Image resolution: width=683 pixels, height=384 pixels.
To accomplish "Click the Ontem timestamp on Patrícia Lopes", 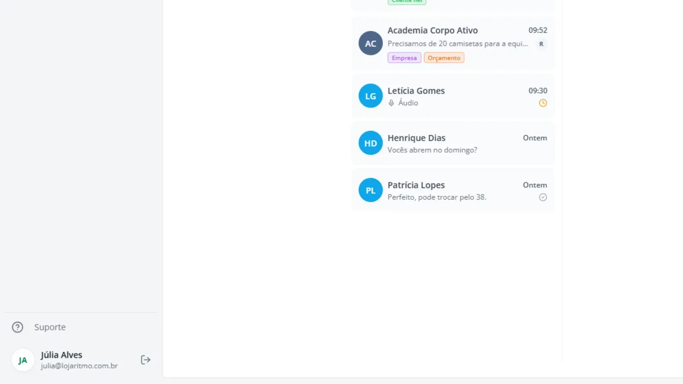I will point(535,185).
